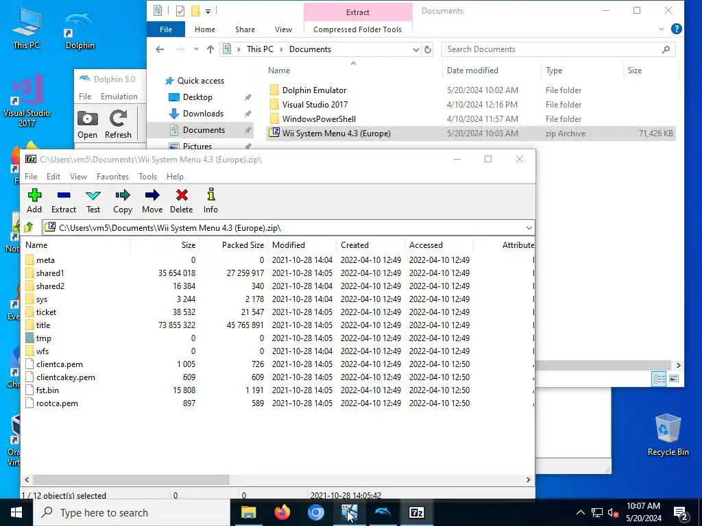Open This PC desktop icon

click(27, 28)
